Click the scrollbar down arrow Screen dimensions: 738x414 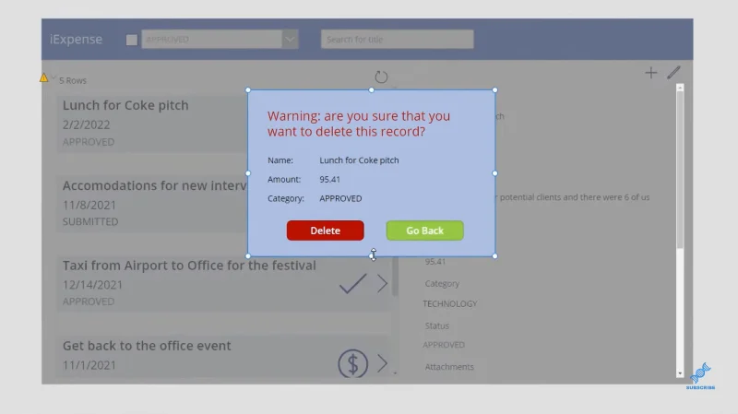point(680,373)
